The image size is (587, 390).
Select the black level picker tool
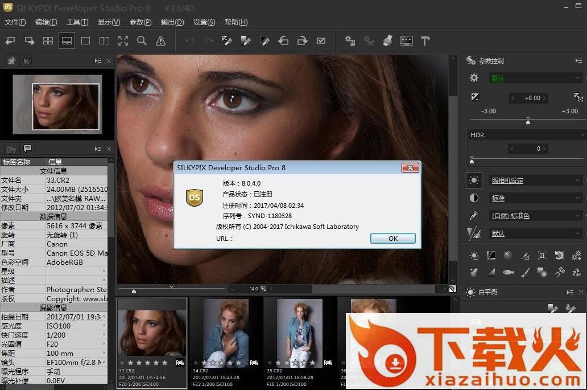264,40
